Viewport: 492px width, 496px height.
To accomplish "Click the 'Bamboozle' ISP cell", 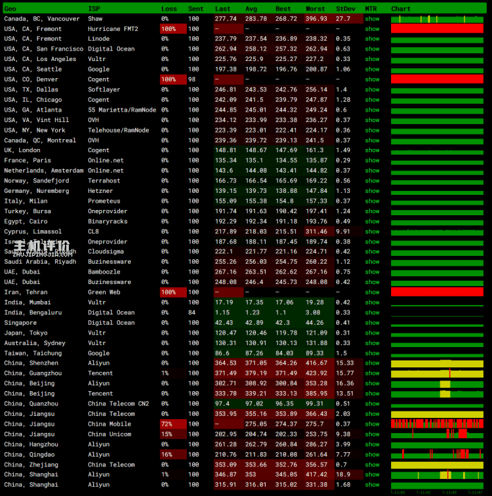I will pos(104,272).
